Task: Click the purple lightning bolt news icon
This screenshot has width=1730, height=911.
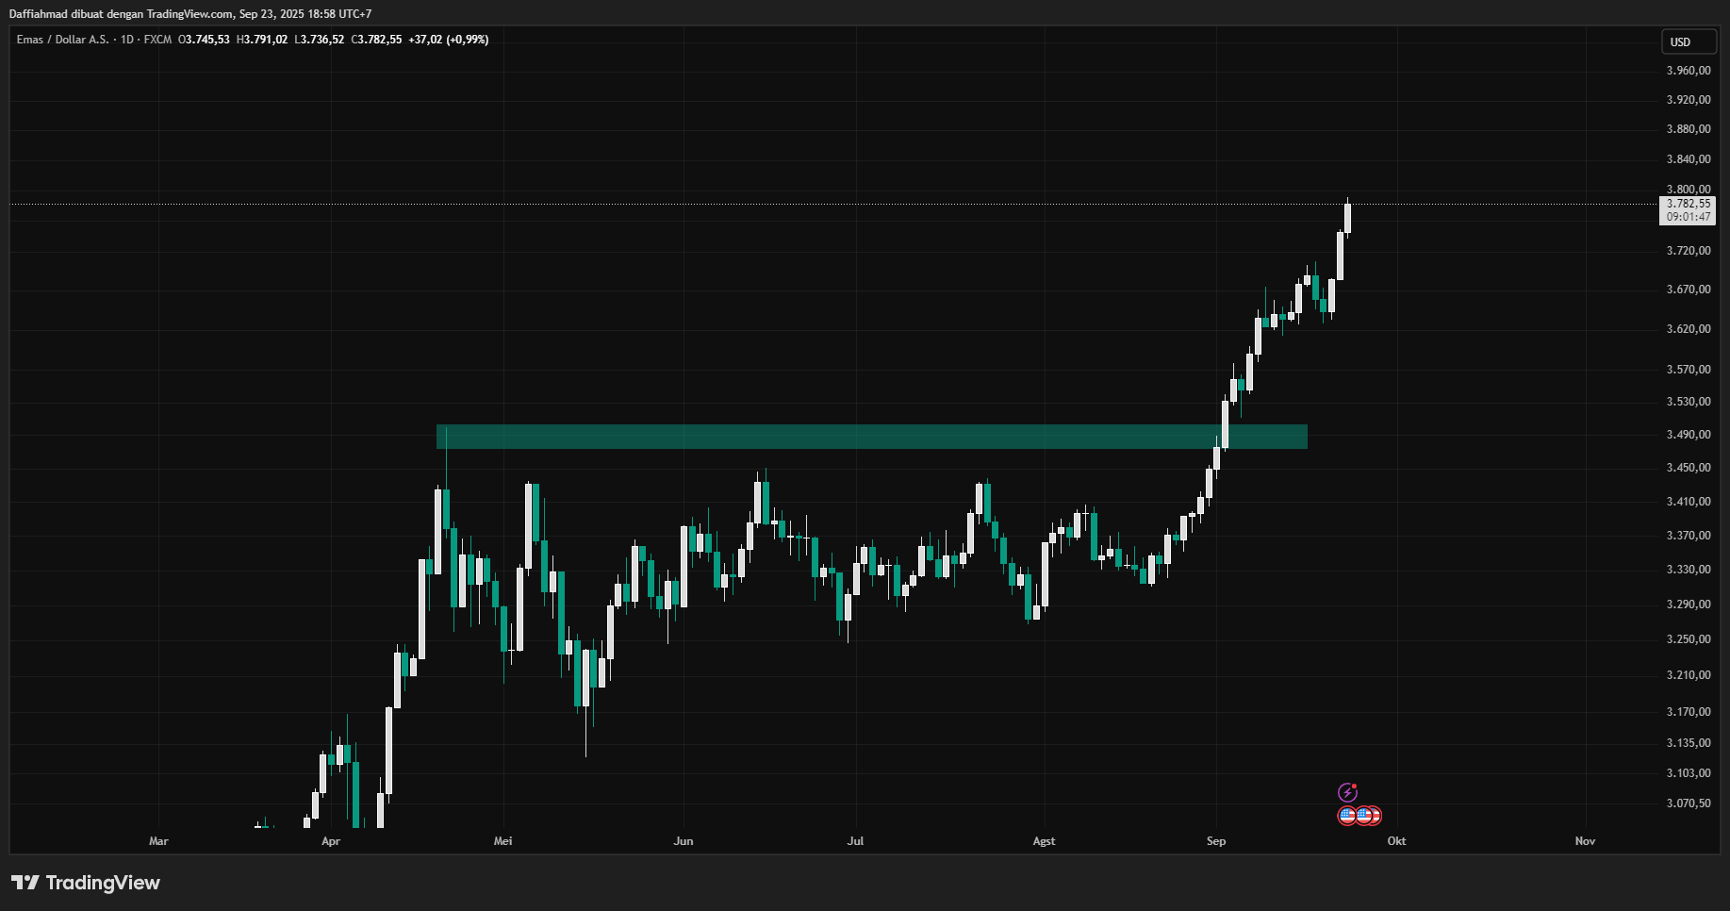Action: pyautogui.click(x=1347, y=792)
